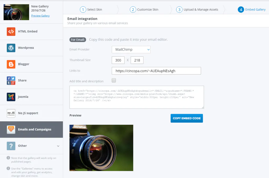
Task: Click the text area resize handle
Action: click(203, 107)
